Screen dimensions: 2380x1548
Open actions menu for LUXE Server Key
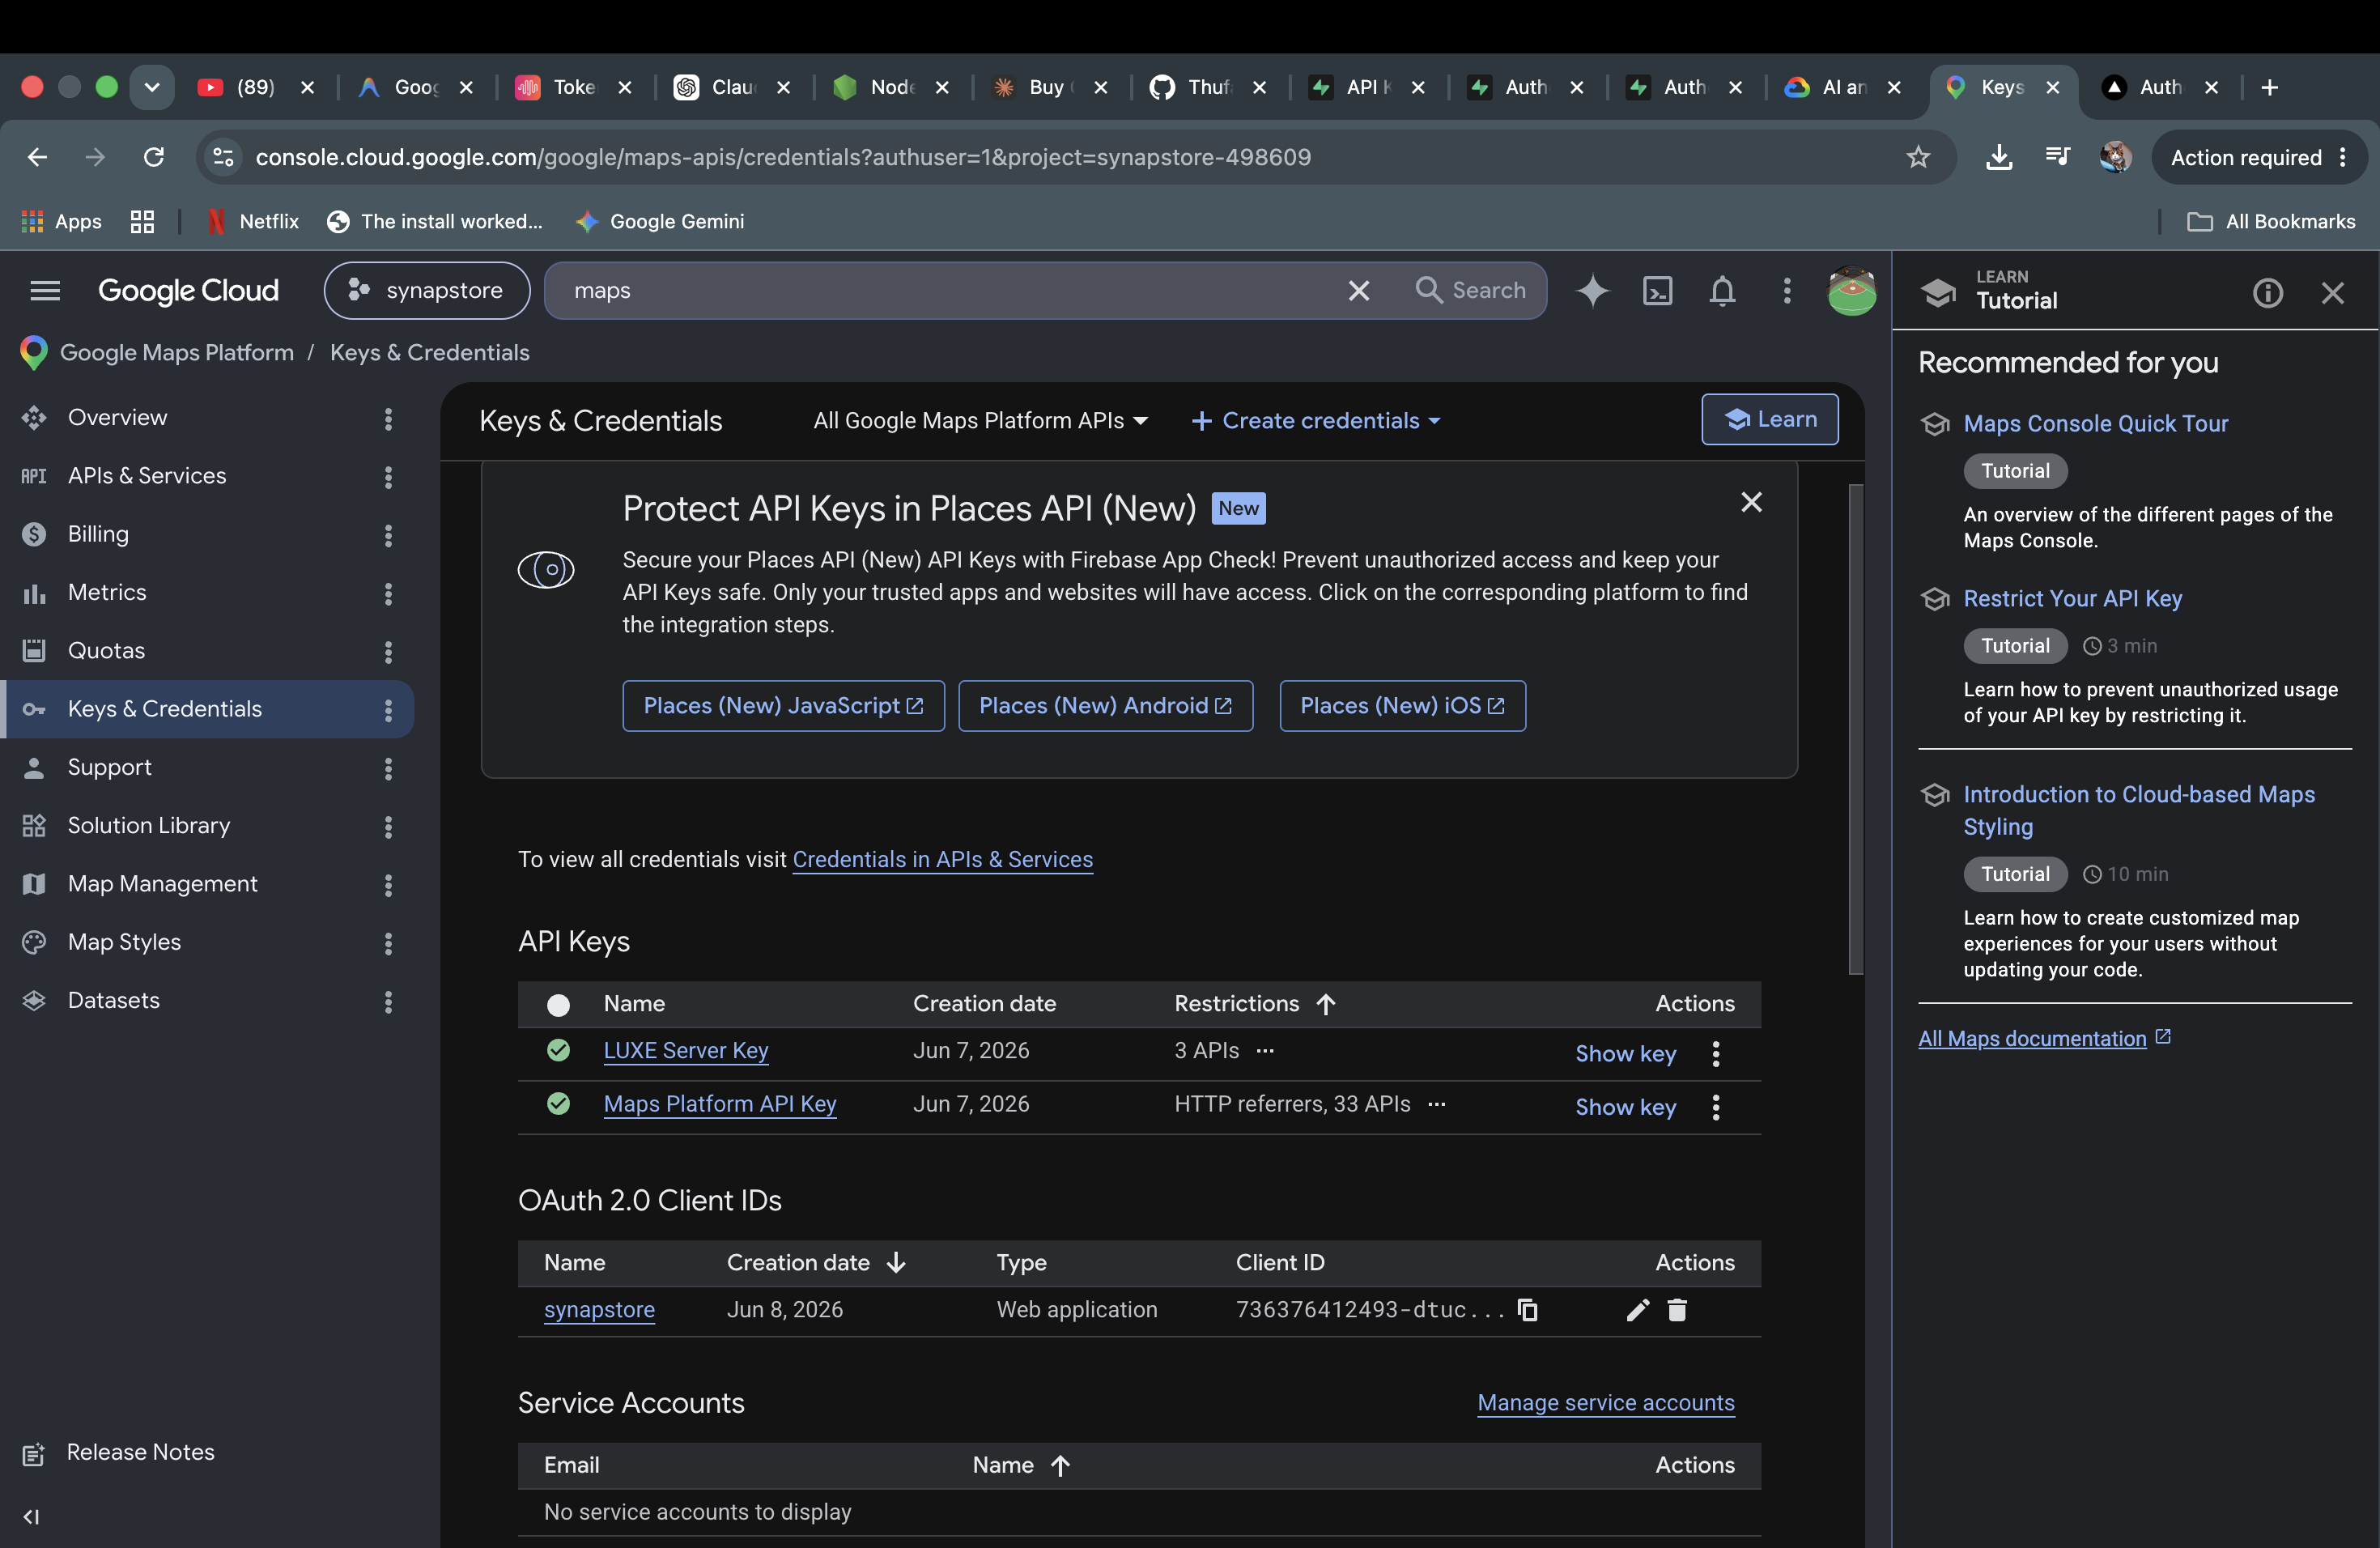point(1716,1053)
